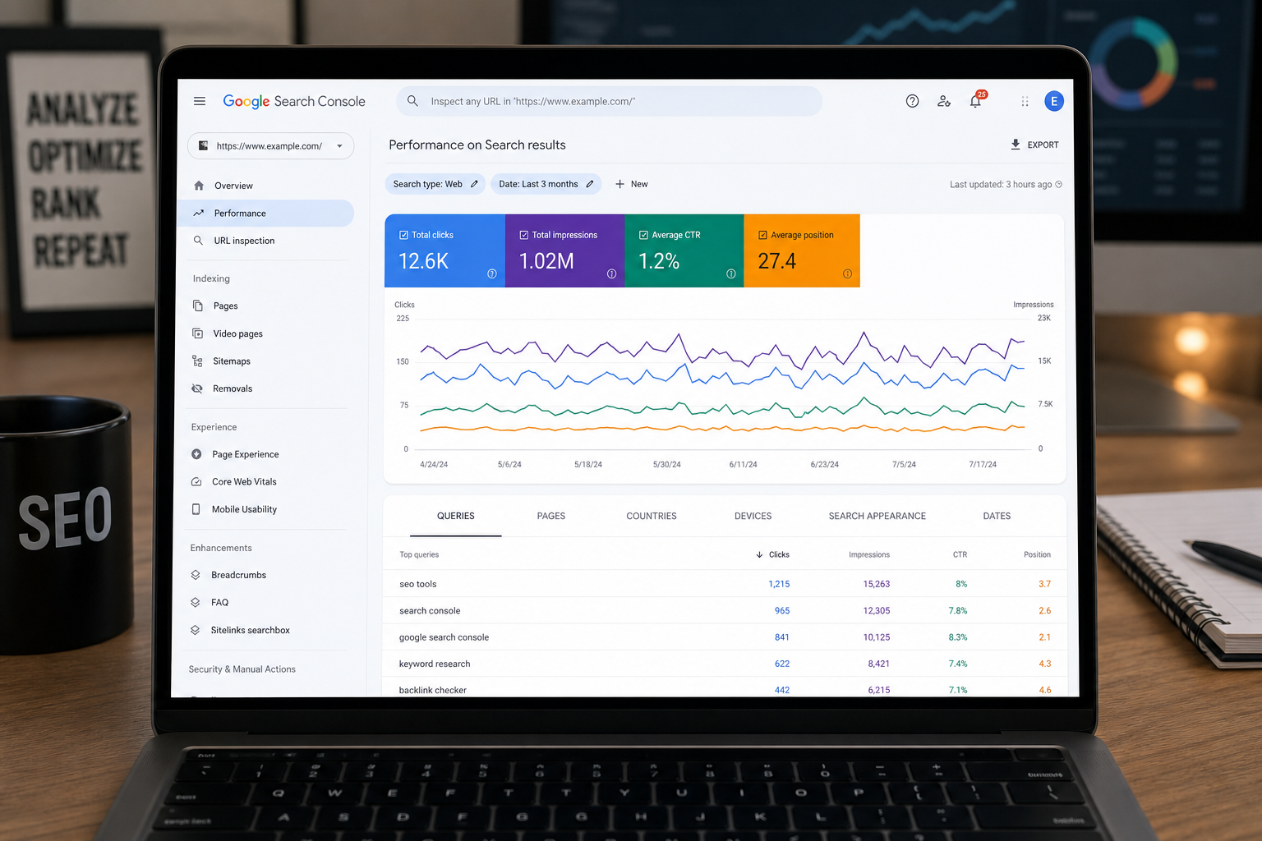The width and height of the screenshot is (1262, 841).
Task: Click the Breadcrumbs icon in sidebar
Action: pyautogui.click(x=196, y=575)
